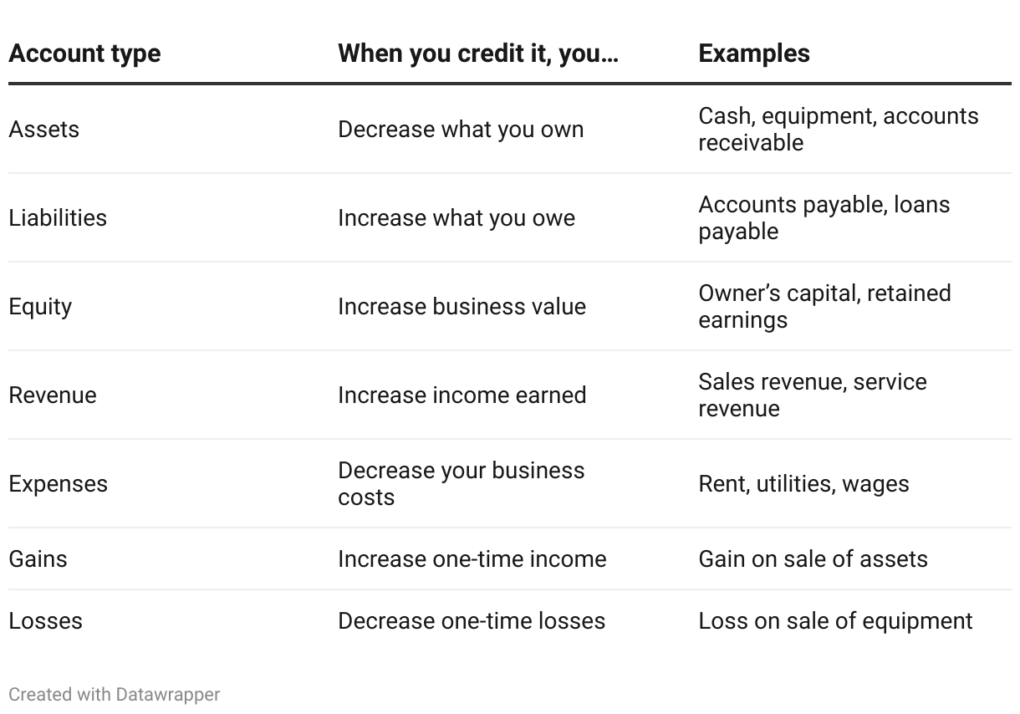The width and height of the screenshot is (1020, 714).
Task: Select the Losses row label
Action: pos(46,621)
